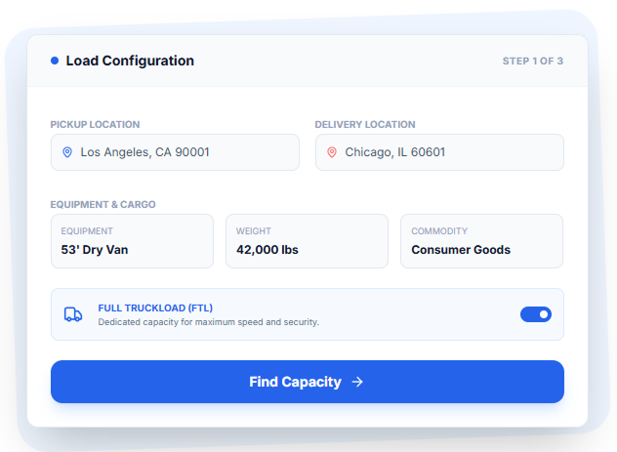Click the blue dot beside Load Configuration
This screenshot has height=452, width=617.
point(55,61)
